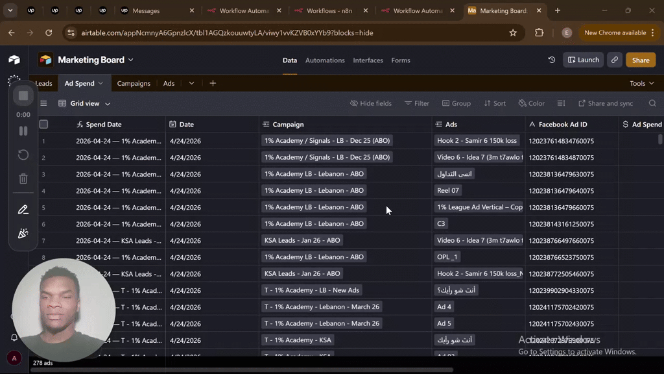Select the recorder confetti effects tool
Viewport: 664px width, 374px height.
coord(23,233)
